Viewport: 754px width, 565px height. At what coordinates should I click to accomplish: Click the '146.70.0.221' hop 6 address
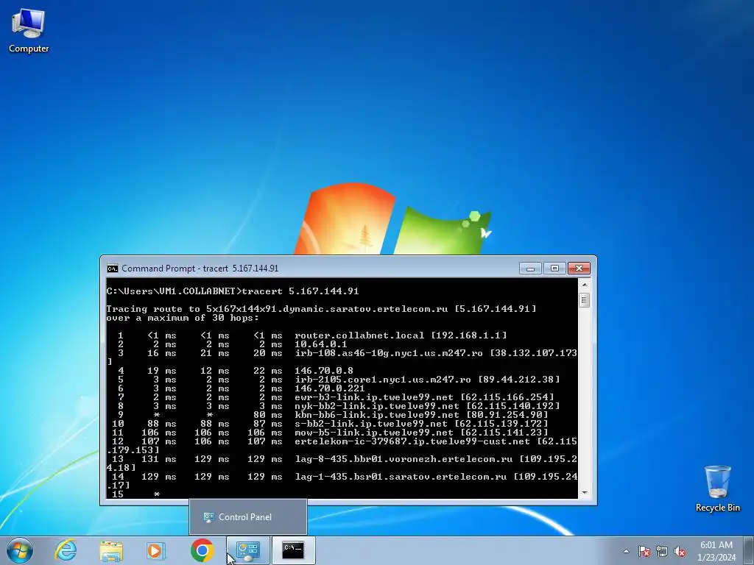(329, 388)
